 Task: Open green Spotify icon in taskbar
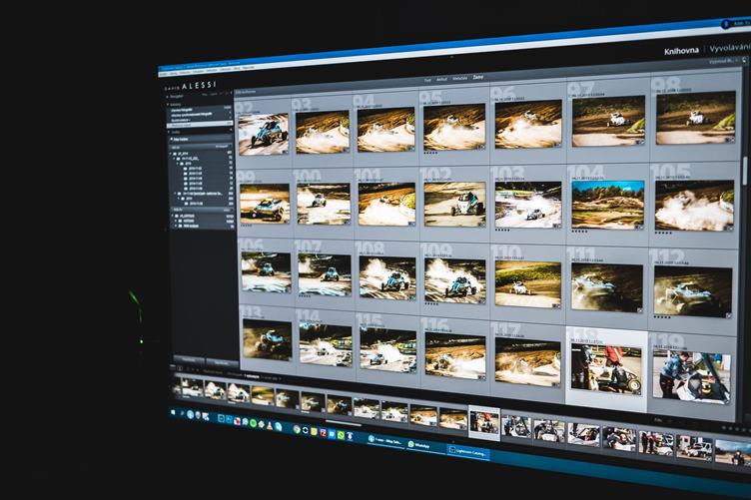253,423
